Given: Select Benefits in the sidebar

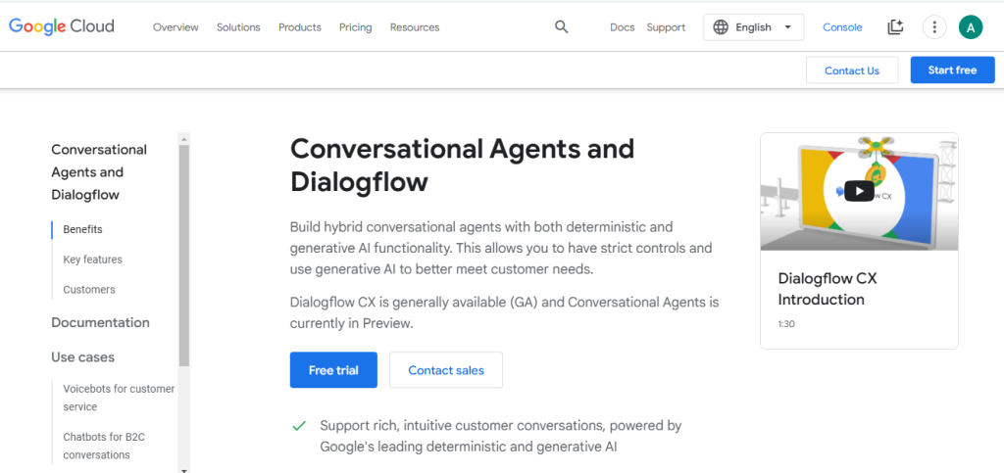Looking at the screenshot, I should [x=82, y=229].
